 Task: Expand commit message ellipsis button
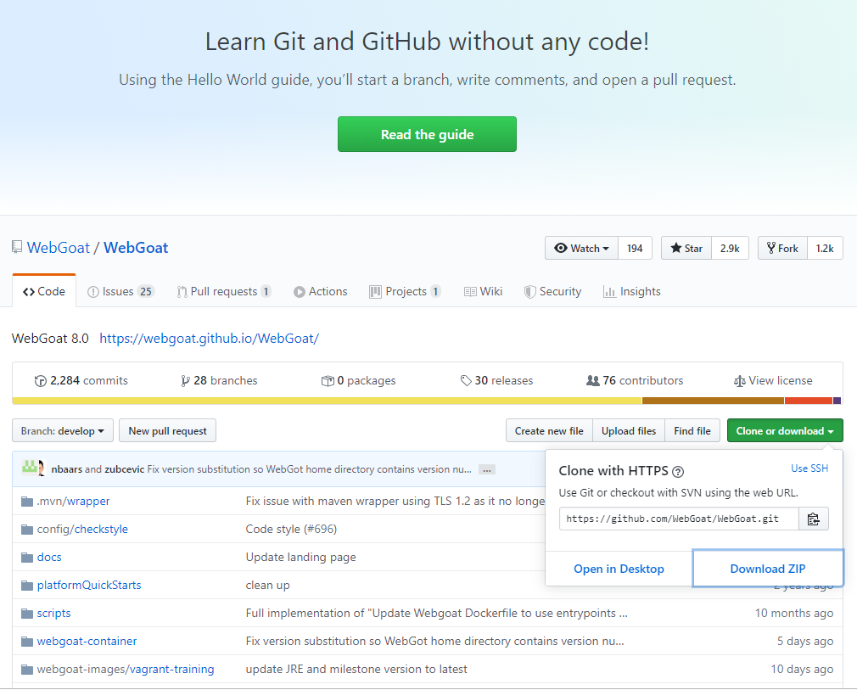486,469
